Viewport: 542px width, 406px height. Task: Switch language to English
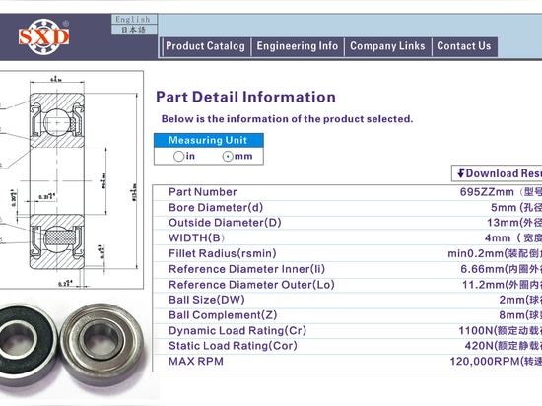[134, 19]
